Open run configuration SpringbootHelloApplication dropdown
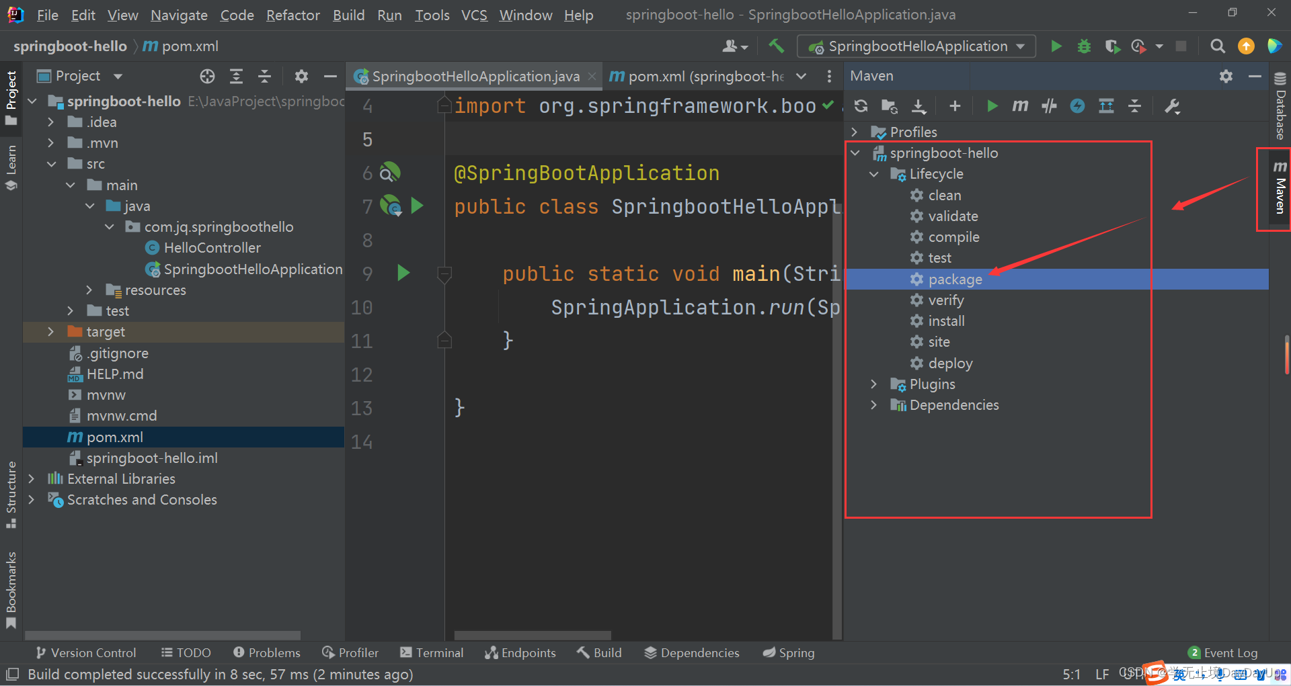Viewport: 1291px width, 686px height. (x=916, y=46)
